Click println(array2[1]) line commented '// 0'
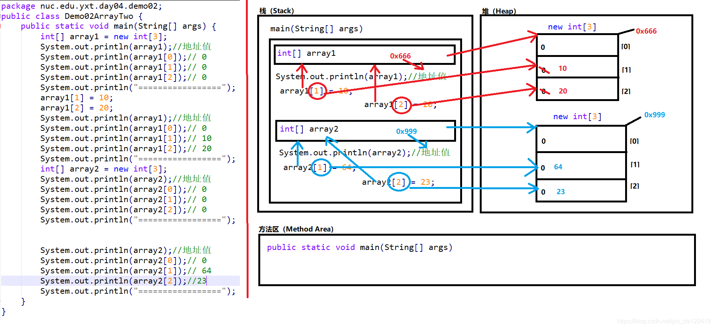This screenshot has width=714, height=328. [x=124, y=199]
